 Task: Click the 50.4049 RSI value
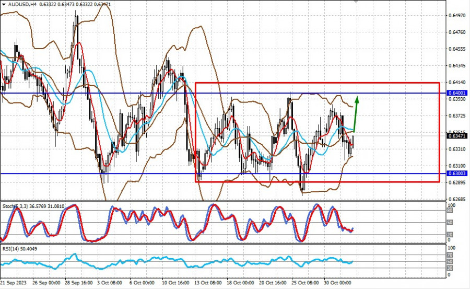coord(29,249)
